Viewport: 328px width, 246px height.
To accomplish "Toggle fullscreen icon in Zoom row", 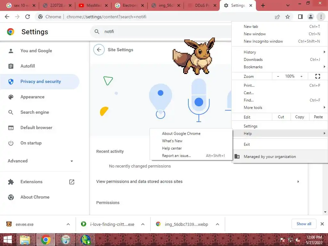I will click(317, 76).
